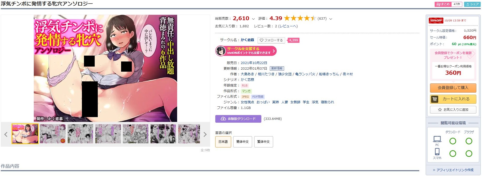Select 日本語 language option
This screenshot has height=176, width=482.
pyautogui.click(x=223, y=142)
